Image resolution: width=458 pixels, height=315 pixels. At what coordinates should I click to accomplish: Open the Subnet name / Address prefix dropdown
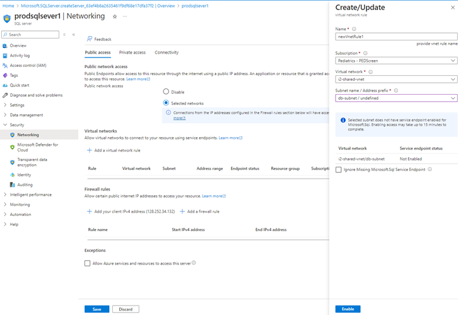point(396,98)
